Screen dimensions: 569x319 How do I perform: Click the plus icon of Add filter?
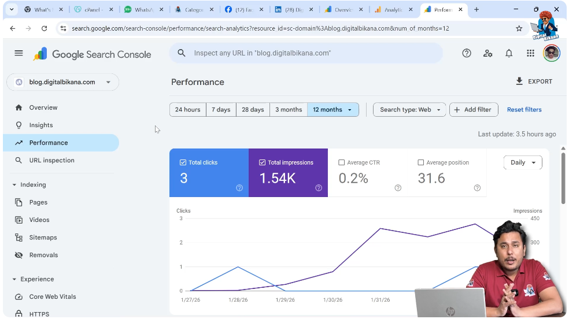click(x=457, y=109)
